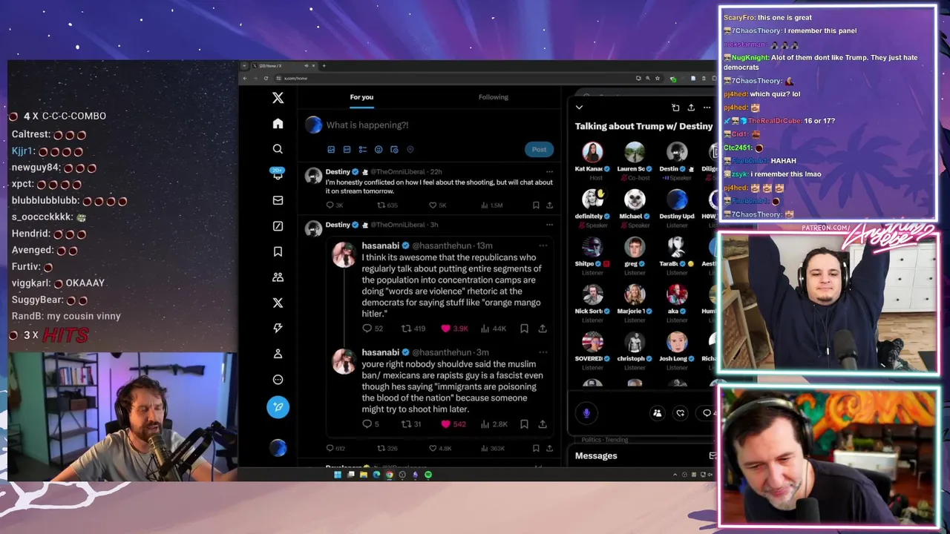Toggle bookmark on Destiny's 22h tweet

[x=535, y=205]
